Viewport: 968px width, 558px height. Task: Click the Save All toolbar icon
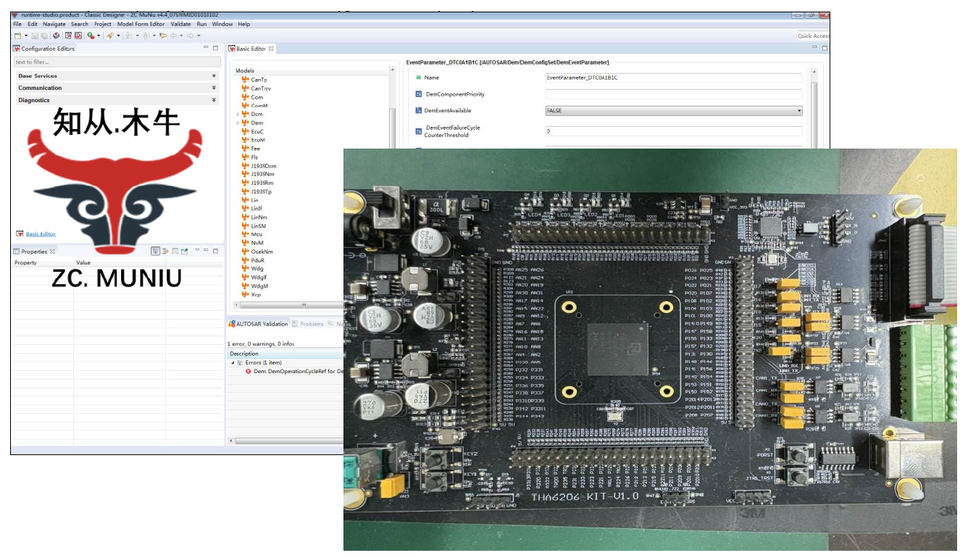coord(44,36)
